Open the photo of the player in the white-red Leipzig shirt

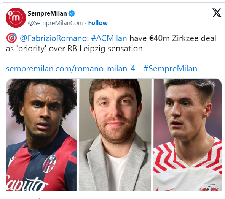(188, 135)
